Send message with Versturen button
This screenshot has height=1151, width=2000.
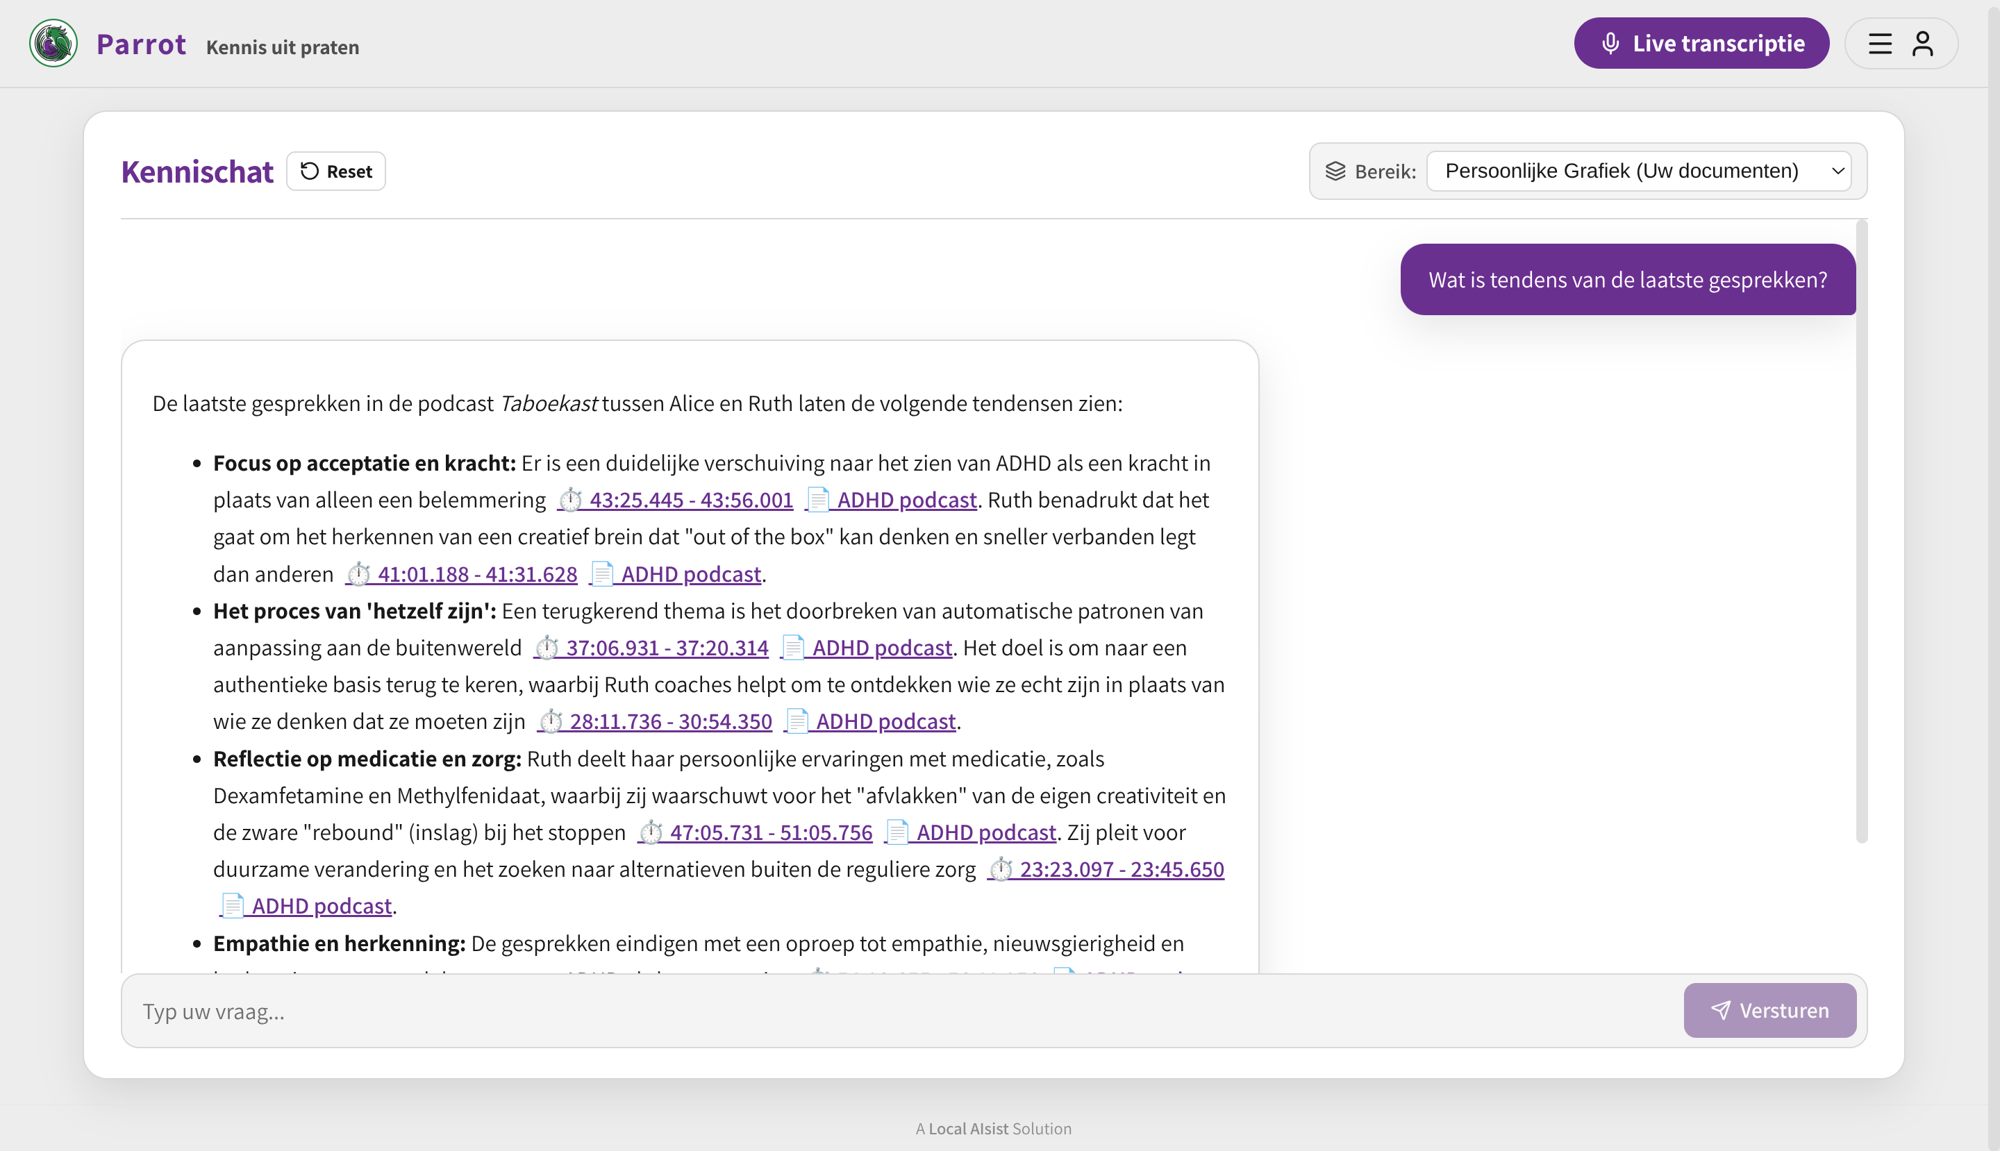click(1770, 1010)
